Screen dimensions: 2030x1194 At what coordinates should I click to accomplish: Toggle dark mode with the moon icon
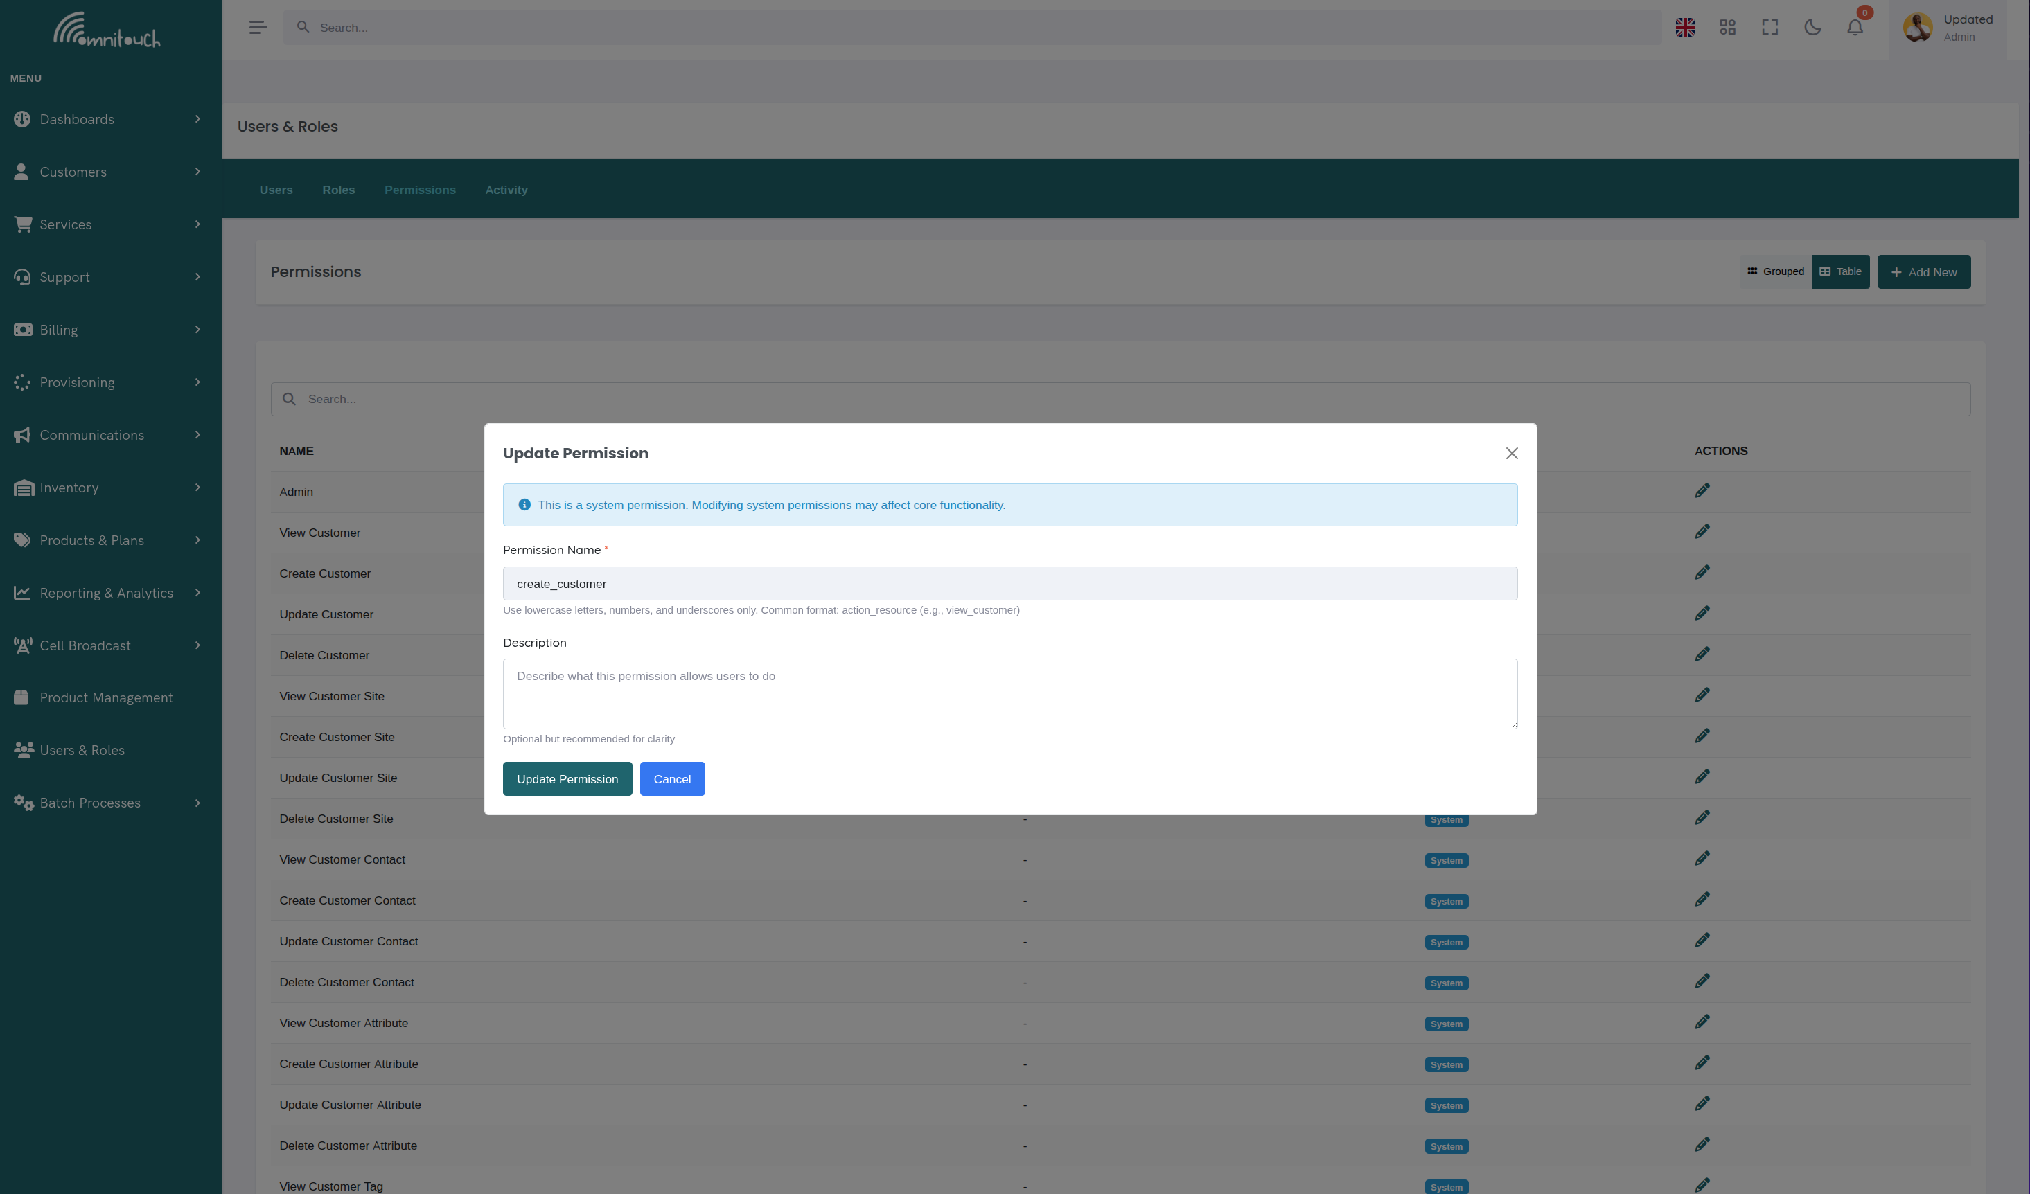(1812, 26)
